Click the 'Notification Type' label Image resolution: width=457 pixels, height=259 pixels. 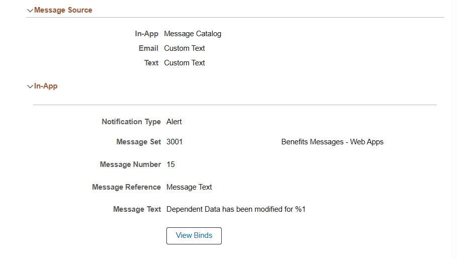coord(131,122)
